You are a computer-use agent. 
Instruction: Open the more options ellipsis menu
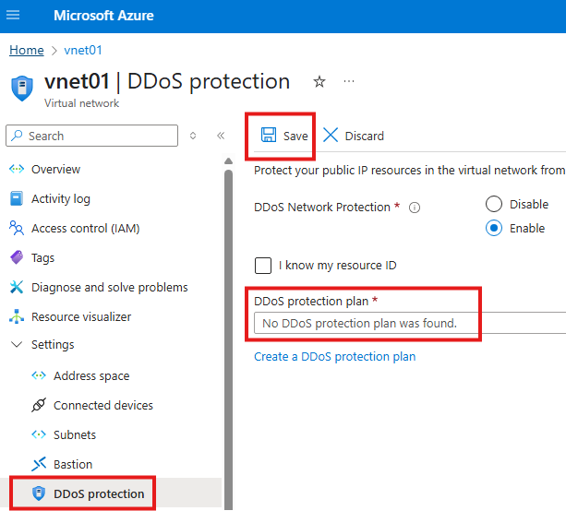tap(349, 81)
